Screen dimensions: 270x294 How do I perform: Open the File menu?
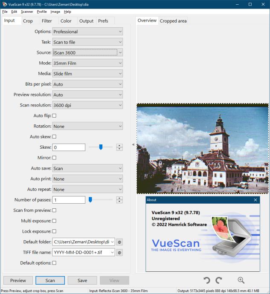pyautogui.click(x=5, y=12)
